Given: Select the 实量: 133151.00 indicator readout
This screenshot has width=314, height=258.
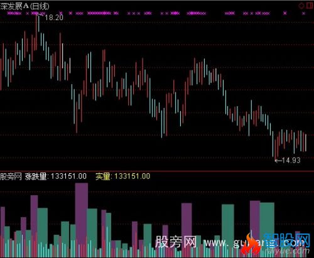Looking at the screenshot, I should coord(123,176).
